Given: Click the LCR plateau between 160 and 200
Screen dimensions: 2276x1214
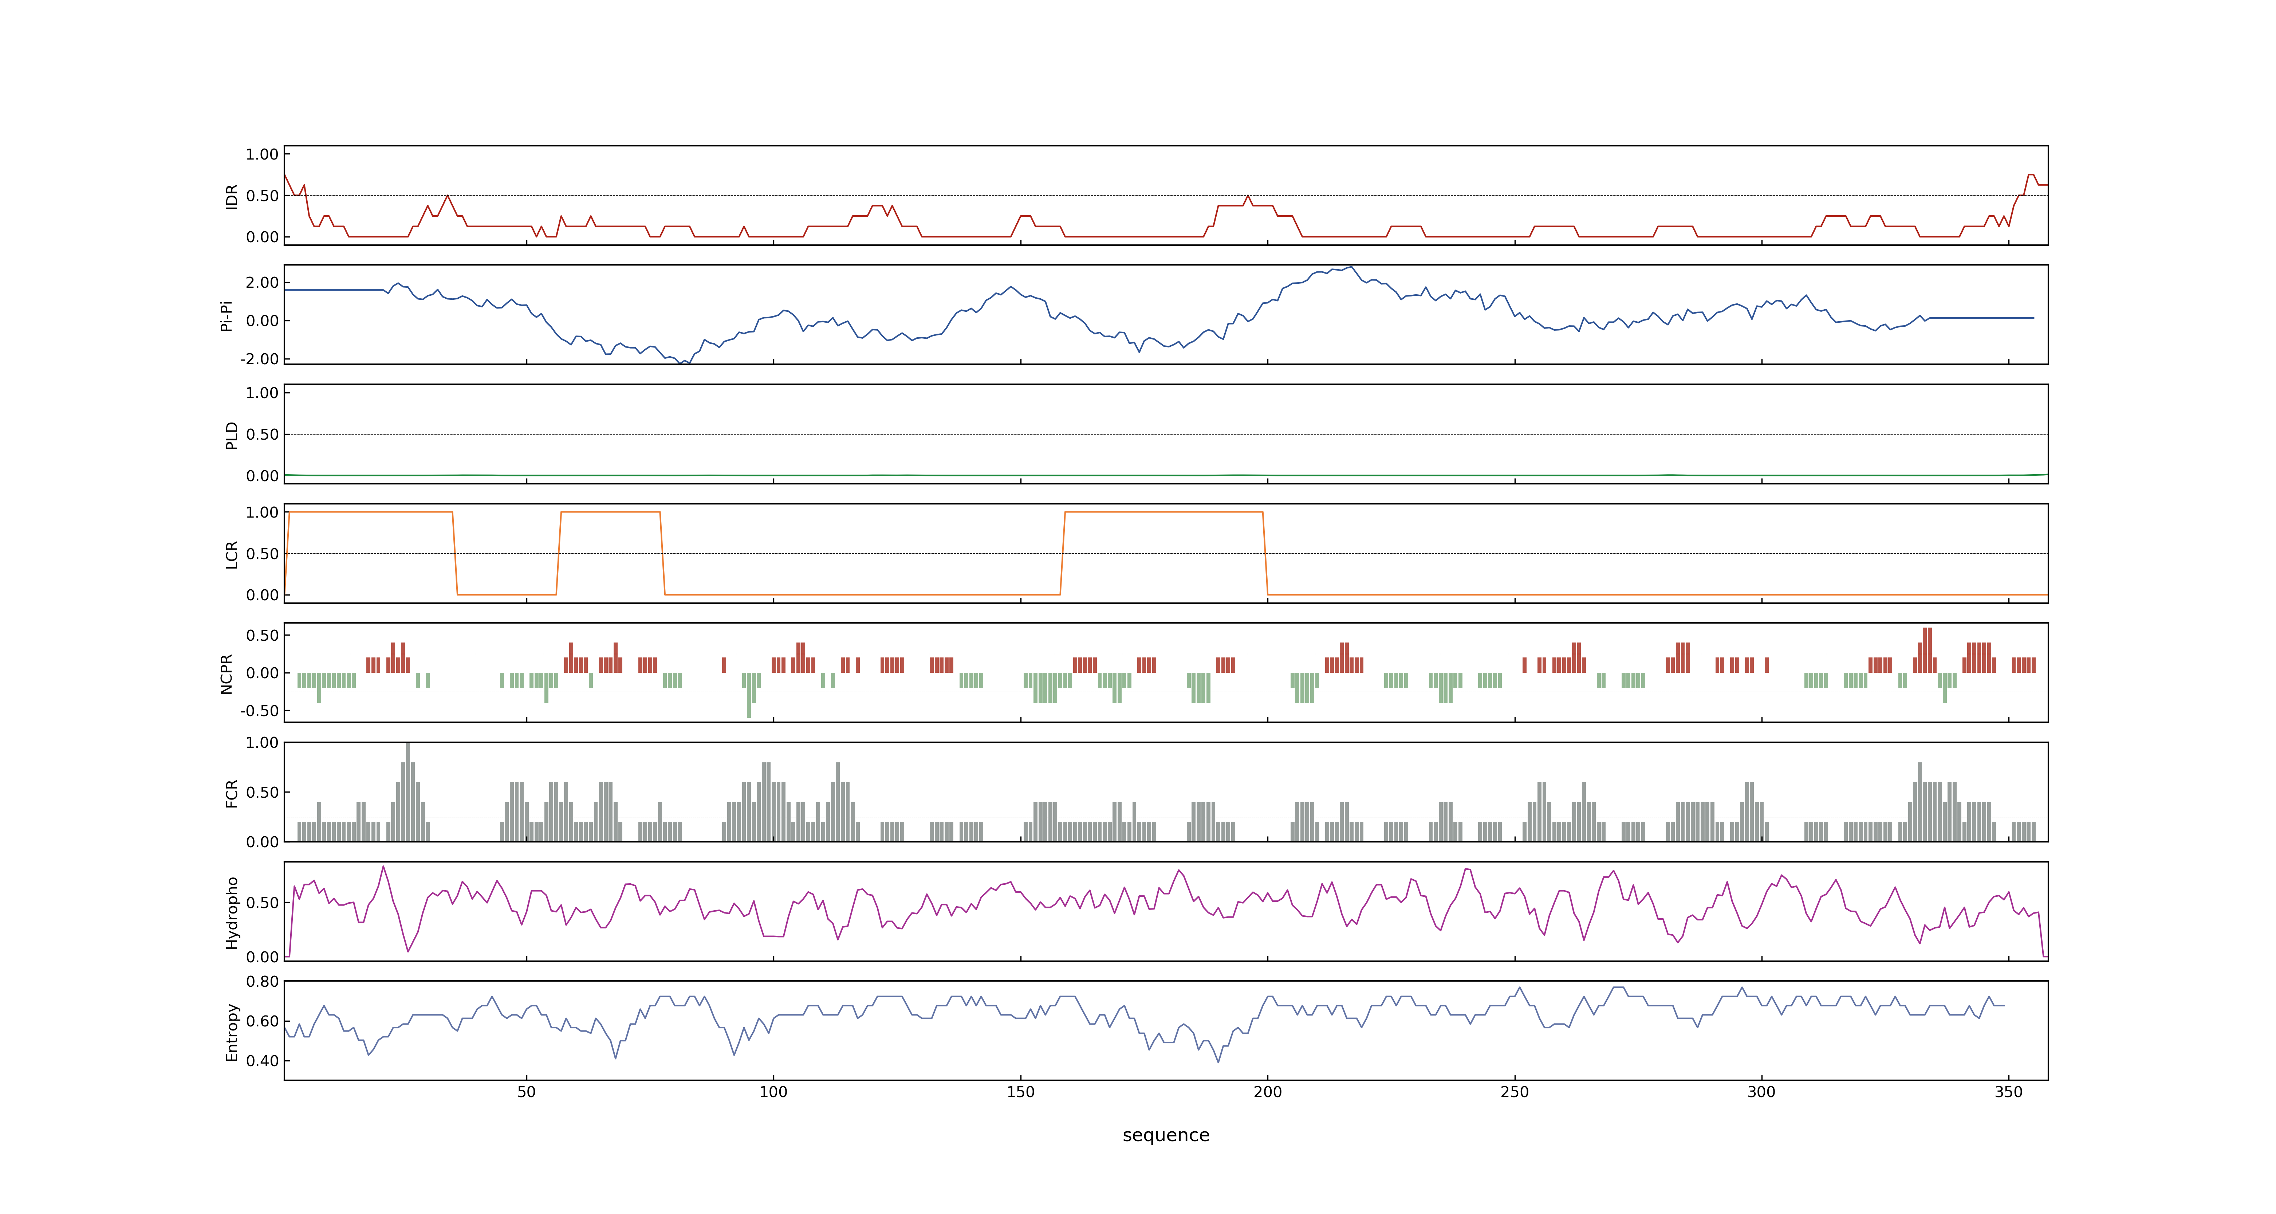Looking at the screenshot, I should 1163,512.
